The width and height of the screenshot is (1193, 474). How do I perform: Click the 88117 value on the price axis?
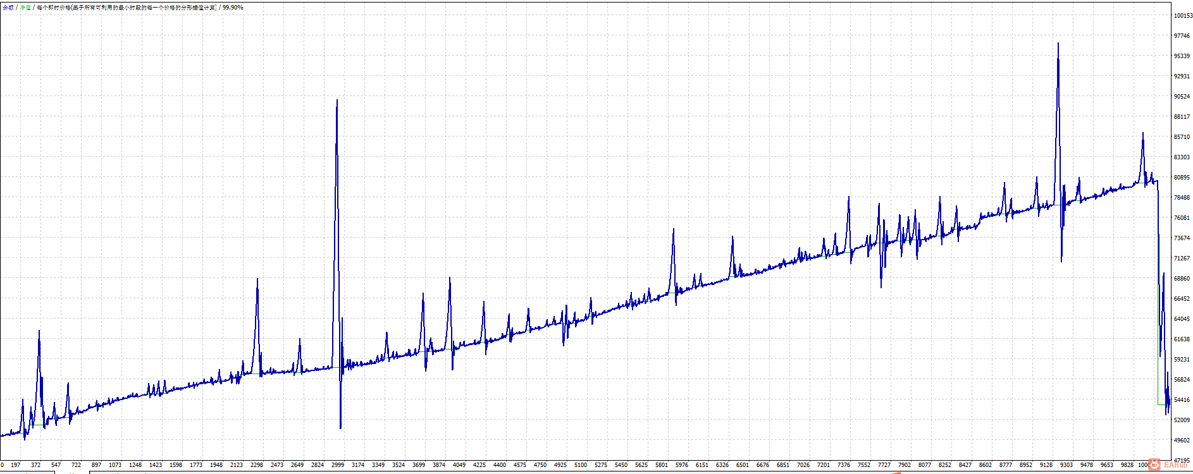(1182, 117)
